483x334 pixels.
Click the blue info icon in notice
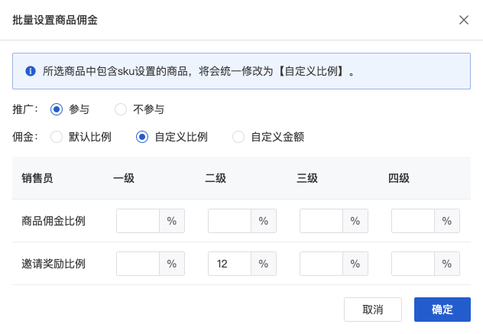31,71
